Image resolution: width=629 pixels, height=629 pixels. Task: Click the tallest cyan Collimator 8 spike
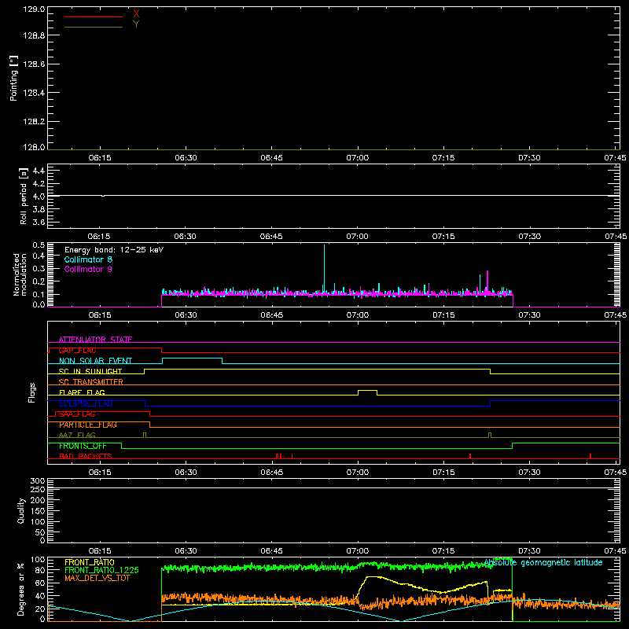click(324, 268)
